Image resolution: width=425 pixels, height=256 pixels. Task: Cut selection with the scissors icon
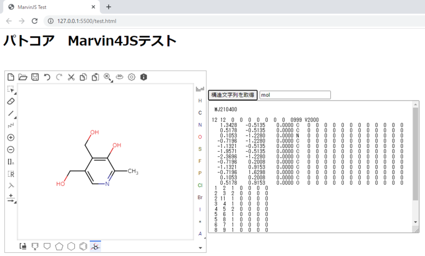pyautogui.click(x=71, y=77)
